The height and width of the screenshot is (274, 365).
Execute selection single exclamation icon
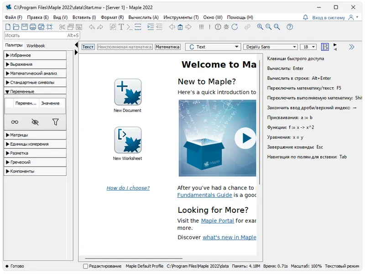[210, 27]
